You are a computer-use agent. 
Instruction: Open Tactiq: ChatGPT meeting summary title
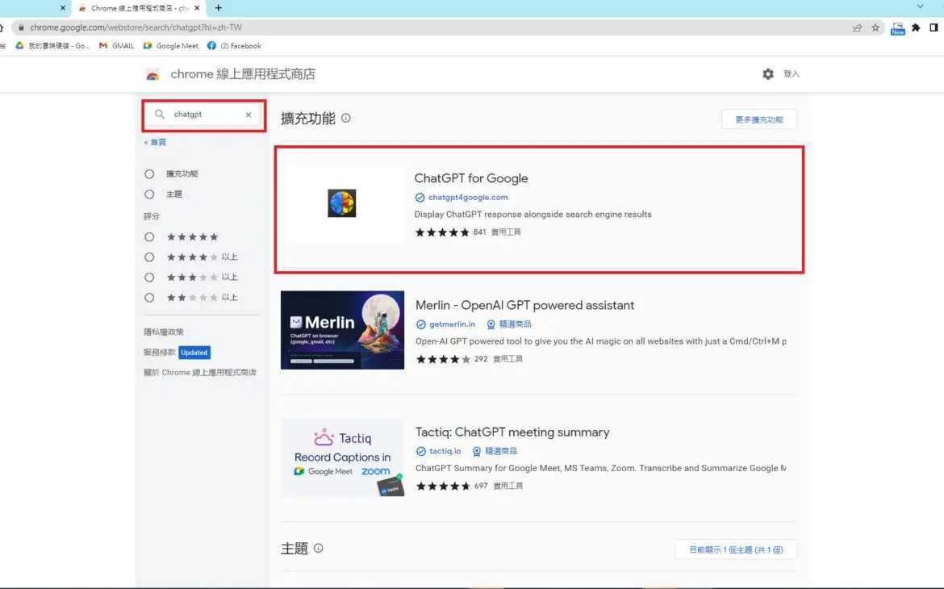coord(512,432)
